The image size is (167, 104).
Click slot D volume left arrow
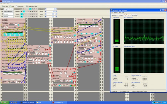46,17
